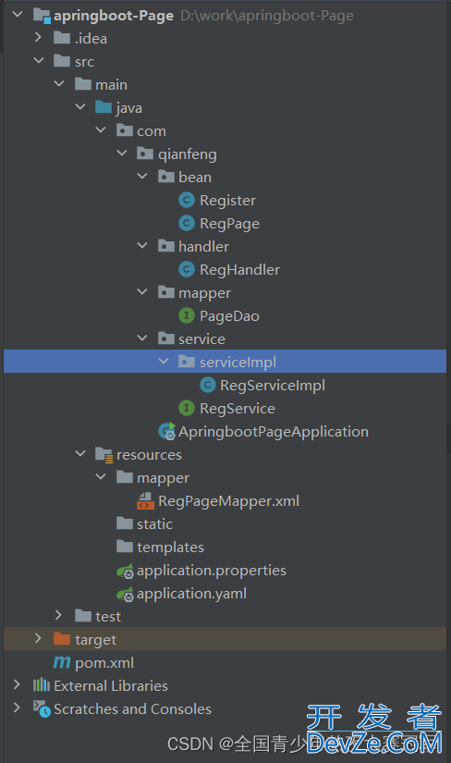Image resolution: width=451 pixels, height=763 pixels.
Task: Expand the .idea folder chevron
Action: click(x=39, y=38)
